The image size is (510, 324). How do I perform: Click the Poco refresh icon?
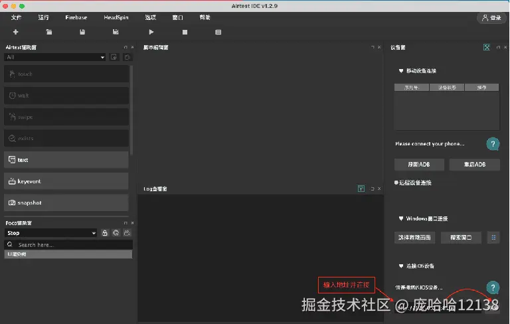[x=116, y=233]
